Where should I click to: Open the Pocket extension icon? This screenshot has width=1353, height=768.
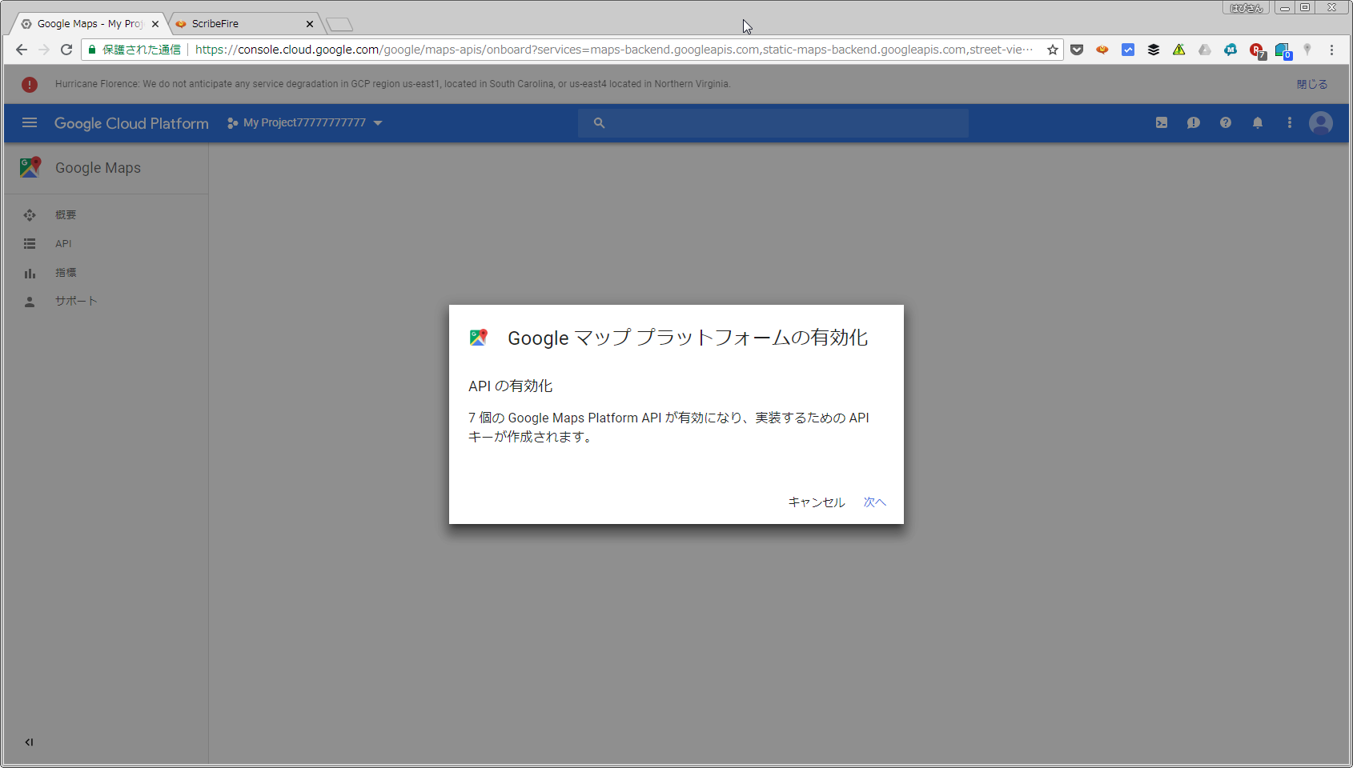pos(1077,50)
